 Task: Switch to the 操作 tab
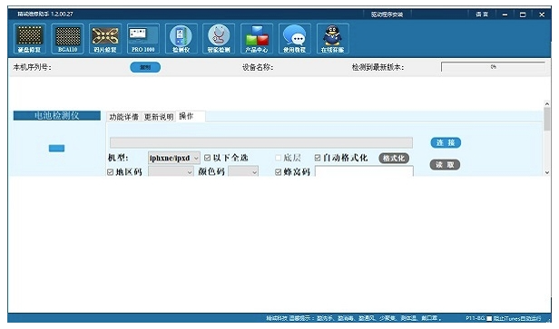pyautogui.click(x=191, y=116)
